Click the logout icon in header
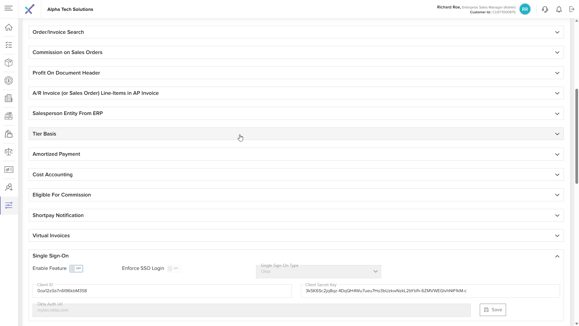 [572, 9]
